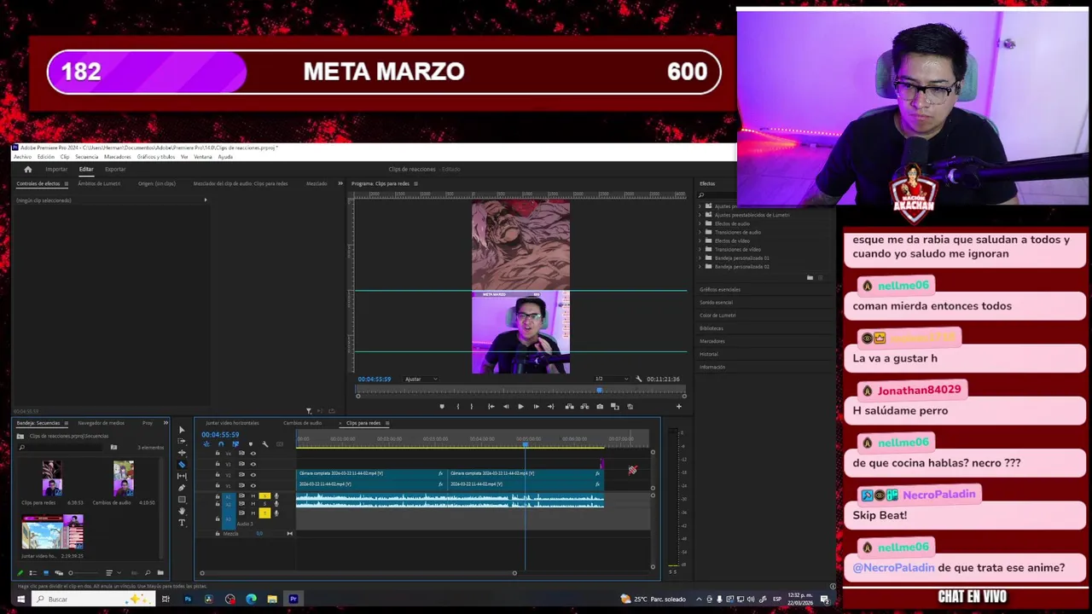The height and width of the screenshot is (614, 1092).
Task: Click Play in Program Monitor
Action: [x=520, y=406]
